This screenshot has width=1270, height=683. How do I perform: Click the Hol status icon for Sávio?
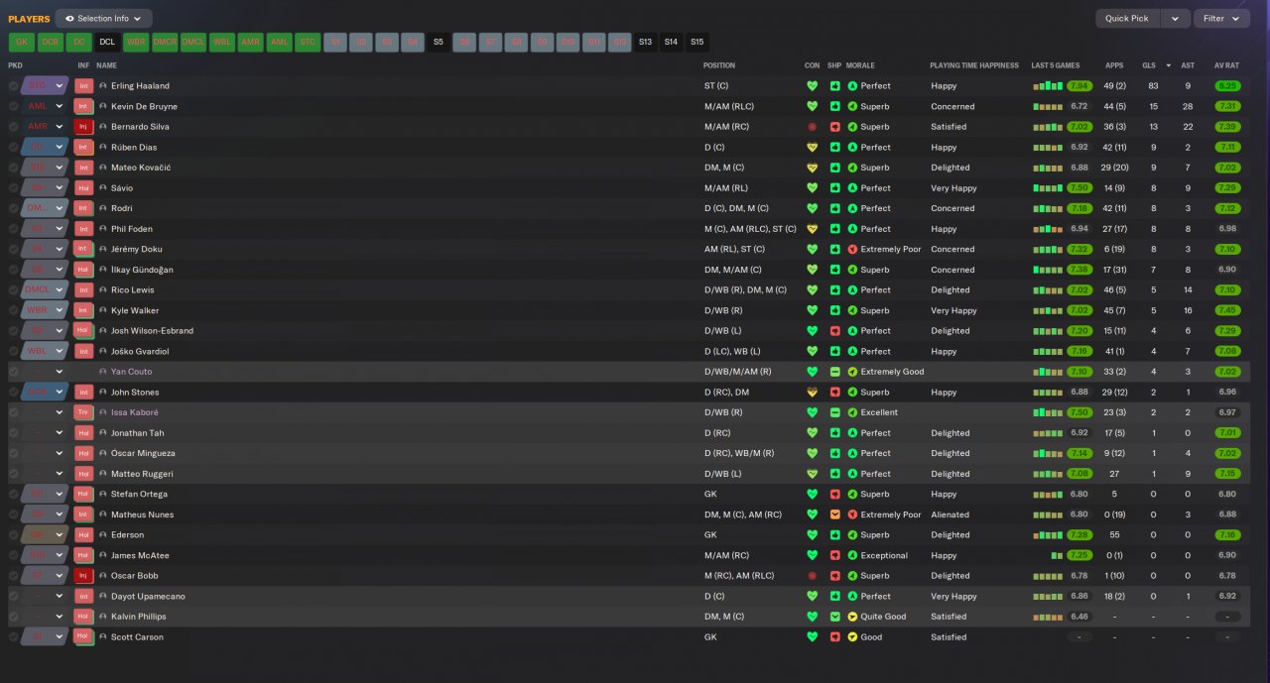click(x=83, y=188)
